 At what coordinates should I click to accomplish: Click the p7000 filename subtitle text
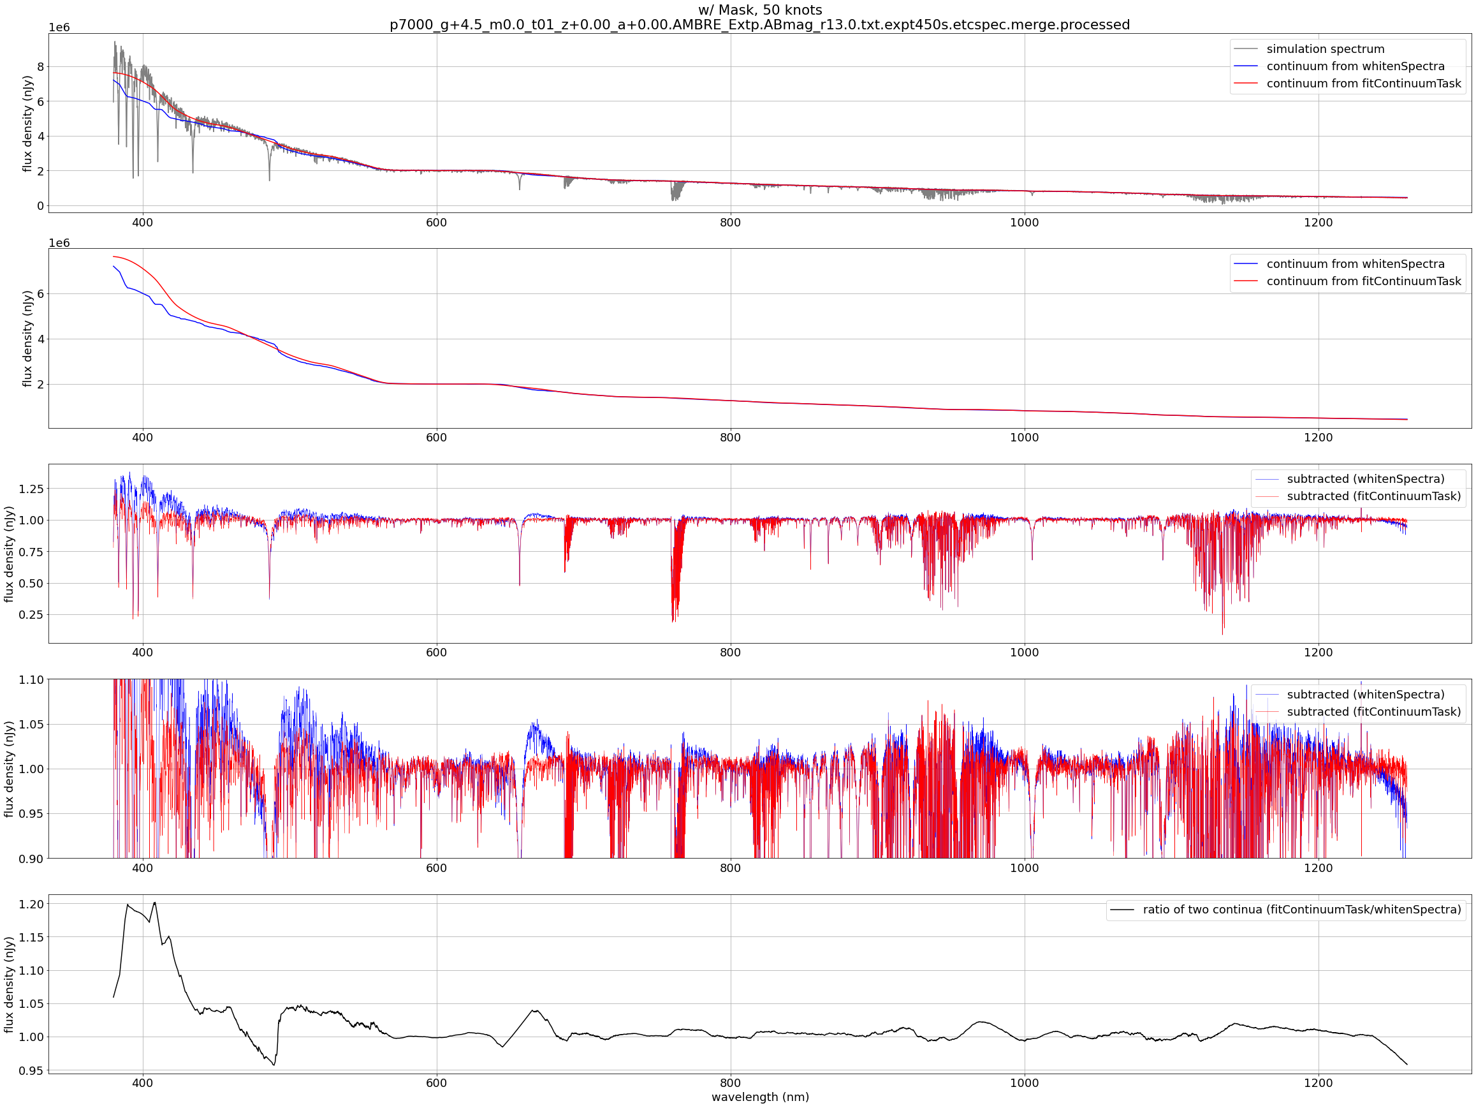pyautogui.click(x=759, y=25)
